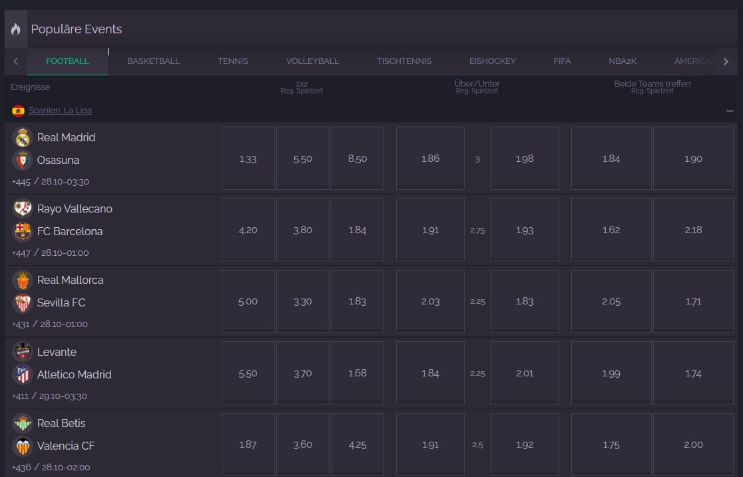
Task: Show more sports with the right arrow
Action: coord(726,61)
